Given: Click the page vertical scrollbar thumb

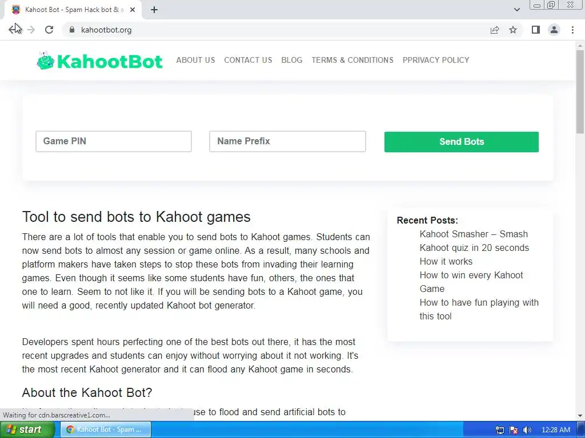Looking at the screenshot, I should tap(580, 91).
